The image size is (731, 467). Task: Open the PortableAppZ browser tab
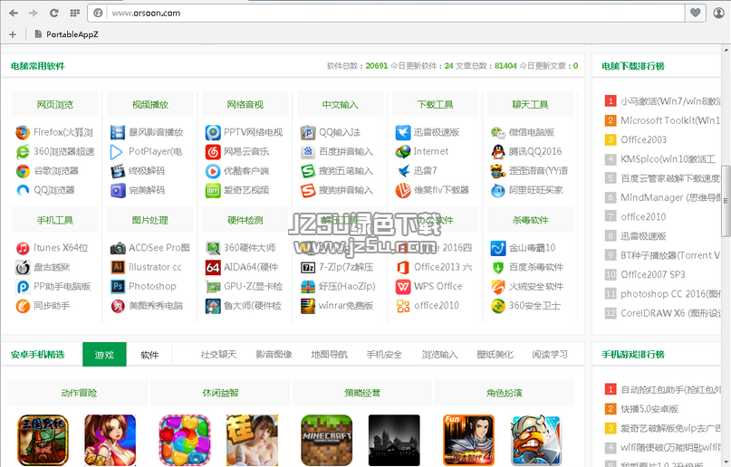point(66,34)
